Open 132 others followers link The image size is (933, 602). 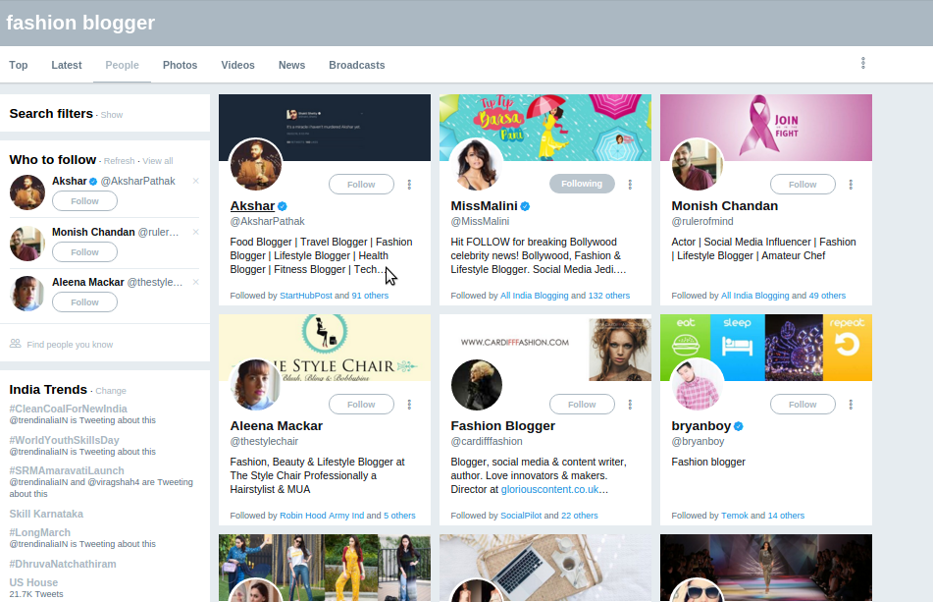tap(608, 296)
